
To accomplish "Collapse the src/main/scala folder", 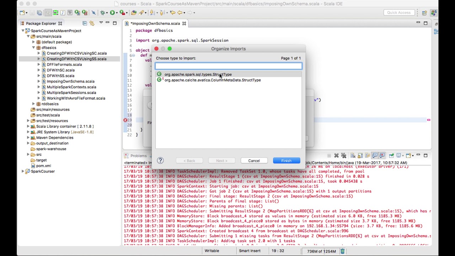I will coord(28,36).
